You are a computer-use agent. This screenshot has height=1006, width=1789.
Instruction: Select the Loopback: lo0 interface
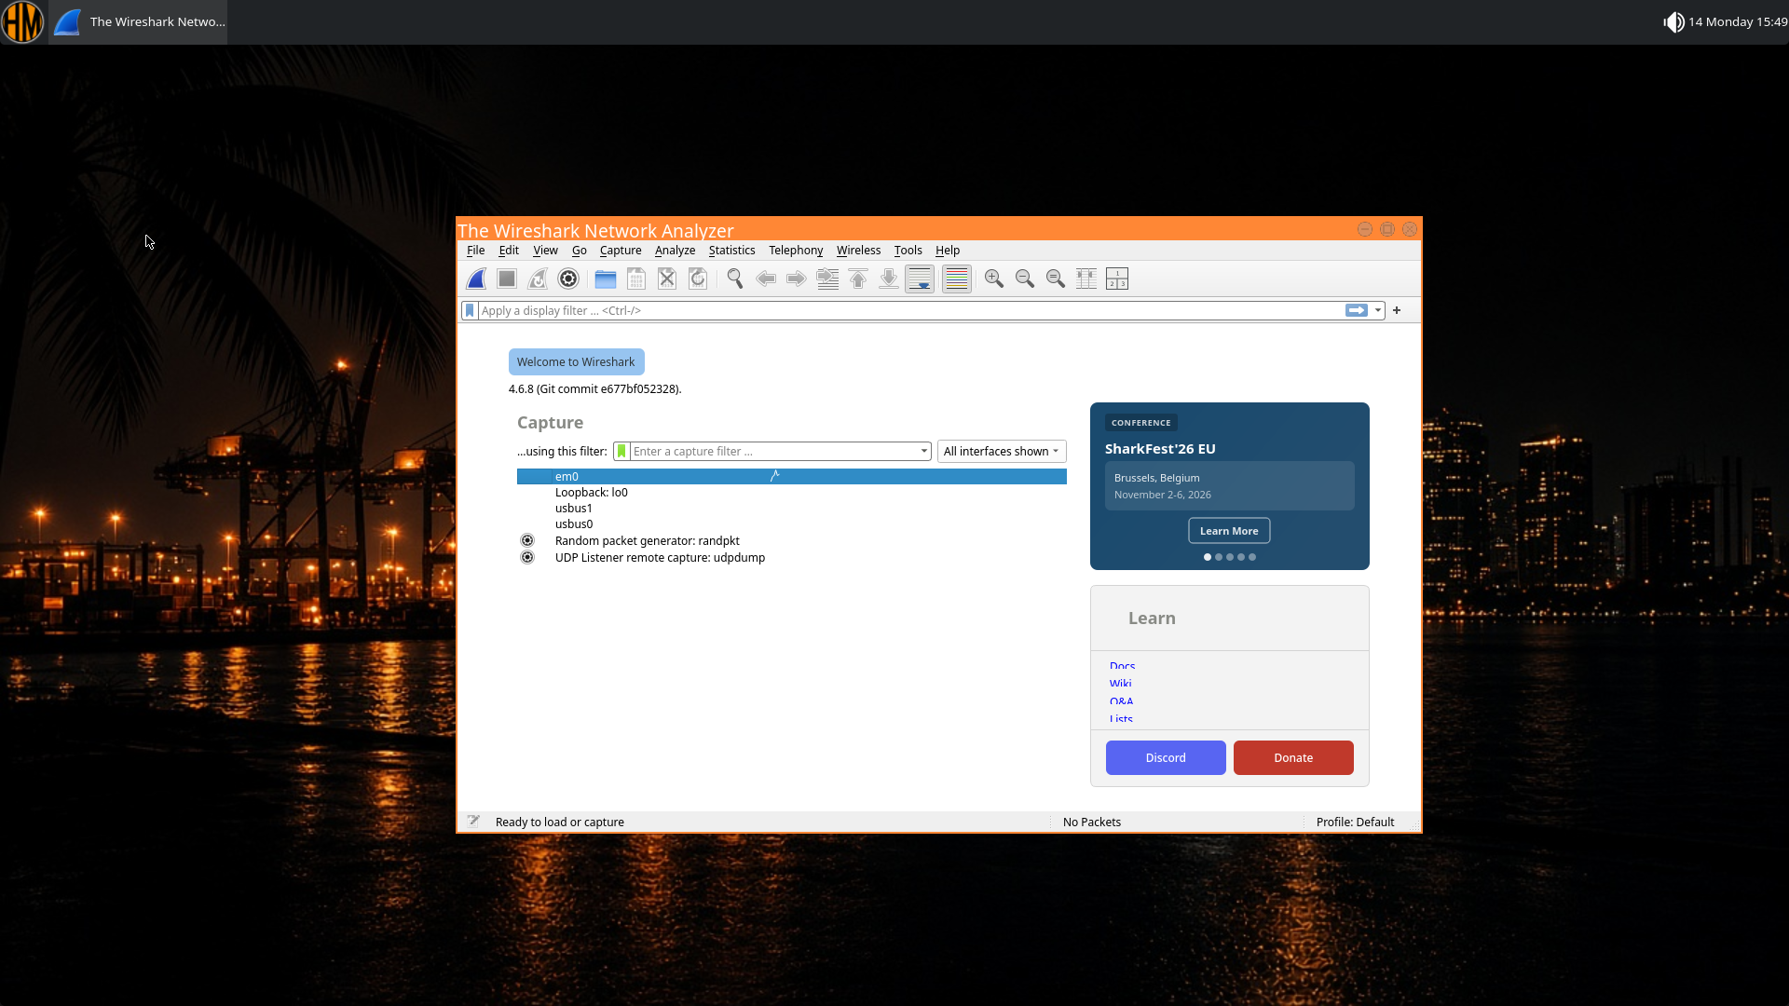pyautogui.click(x=792, y=492)
